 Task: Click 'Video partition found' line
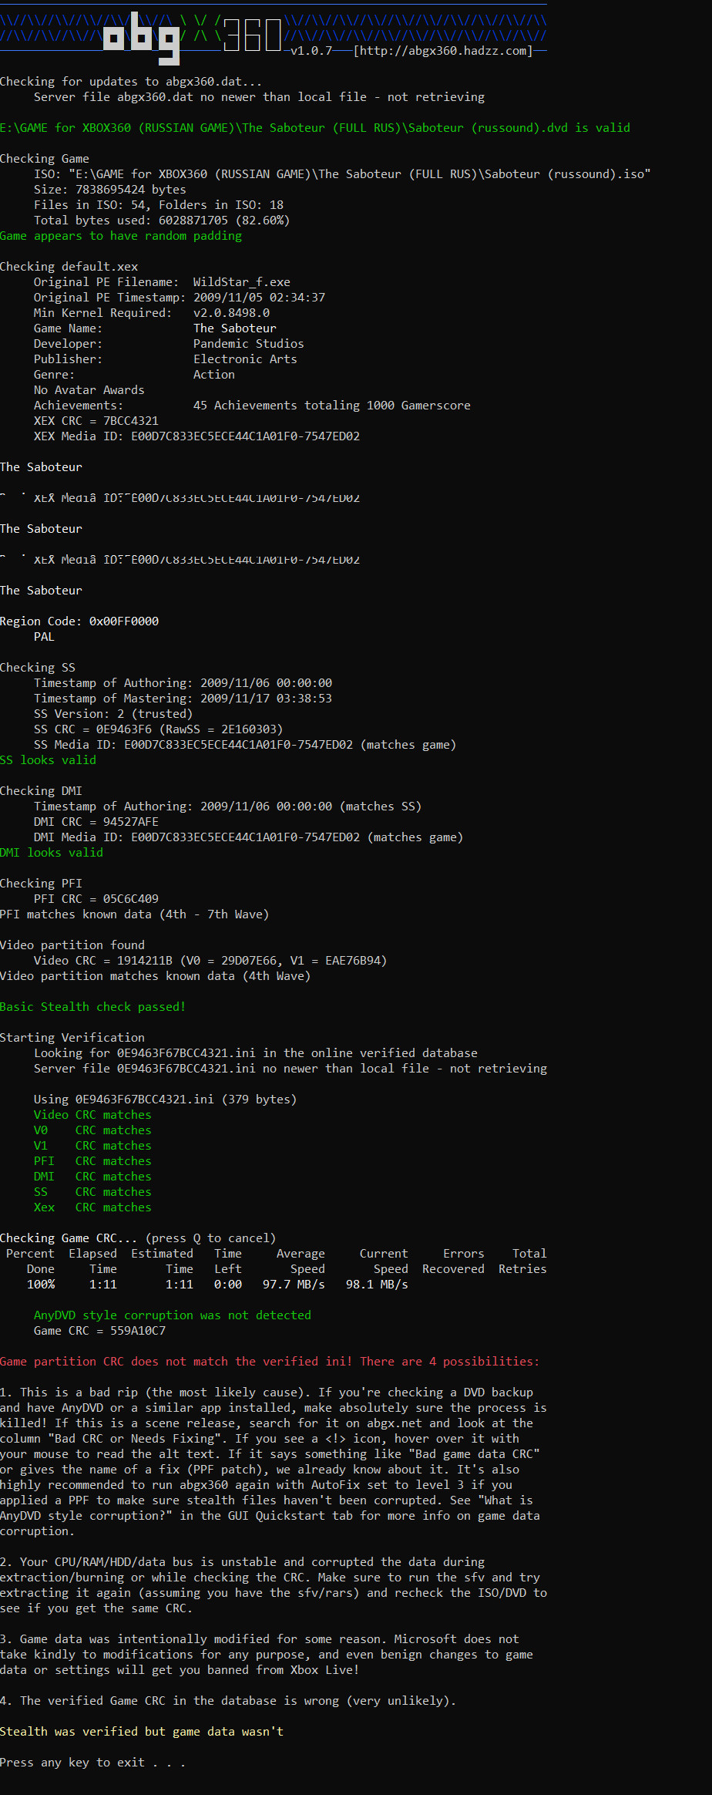(72, 945)
